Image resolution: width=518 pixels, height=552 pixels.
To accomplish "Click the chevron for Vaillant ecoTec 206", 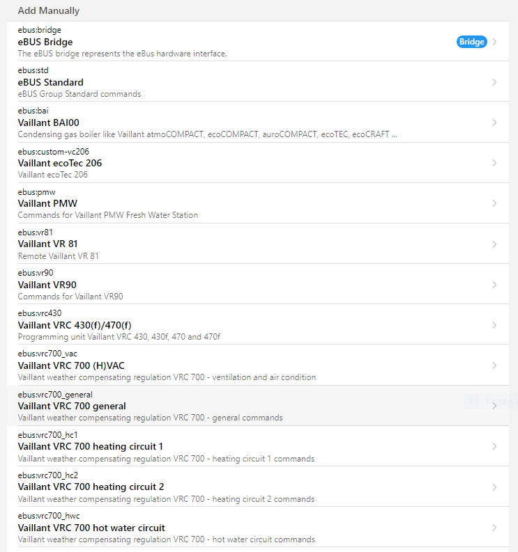I will tap(494, 163).
